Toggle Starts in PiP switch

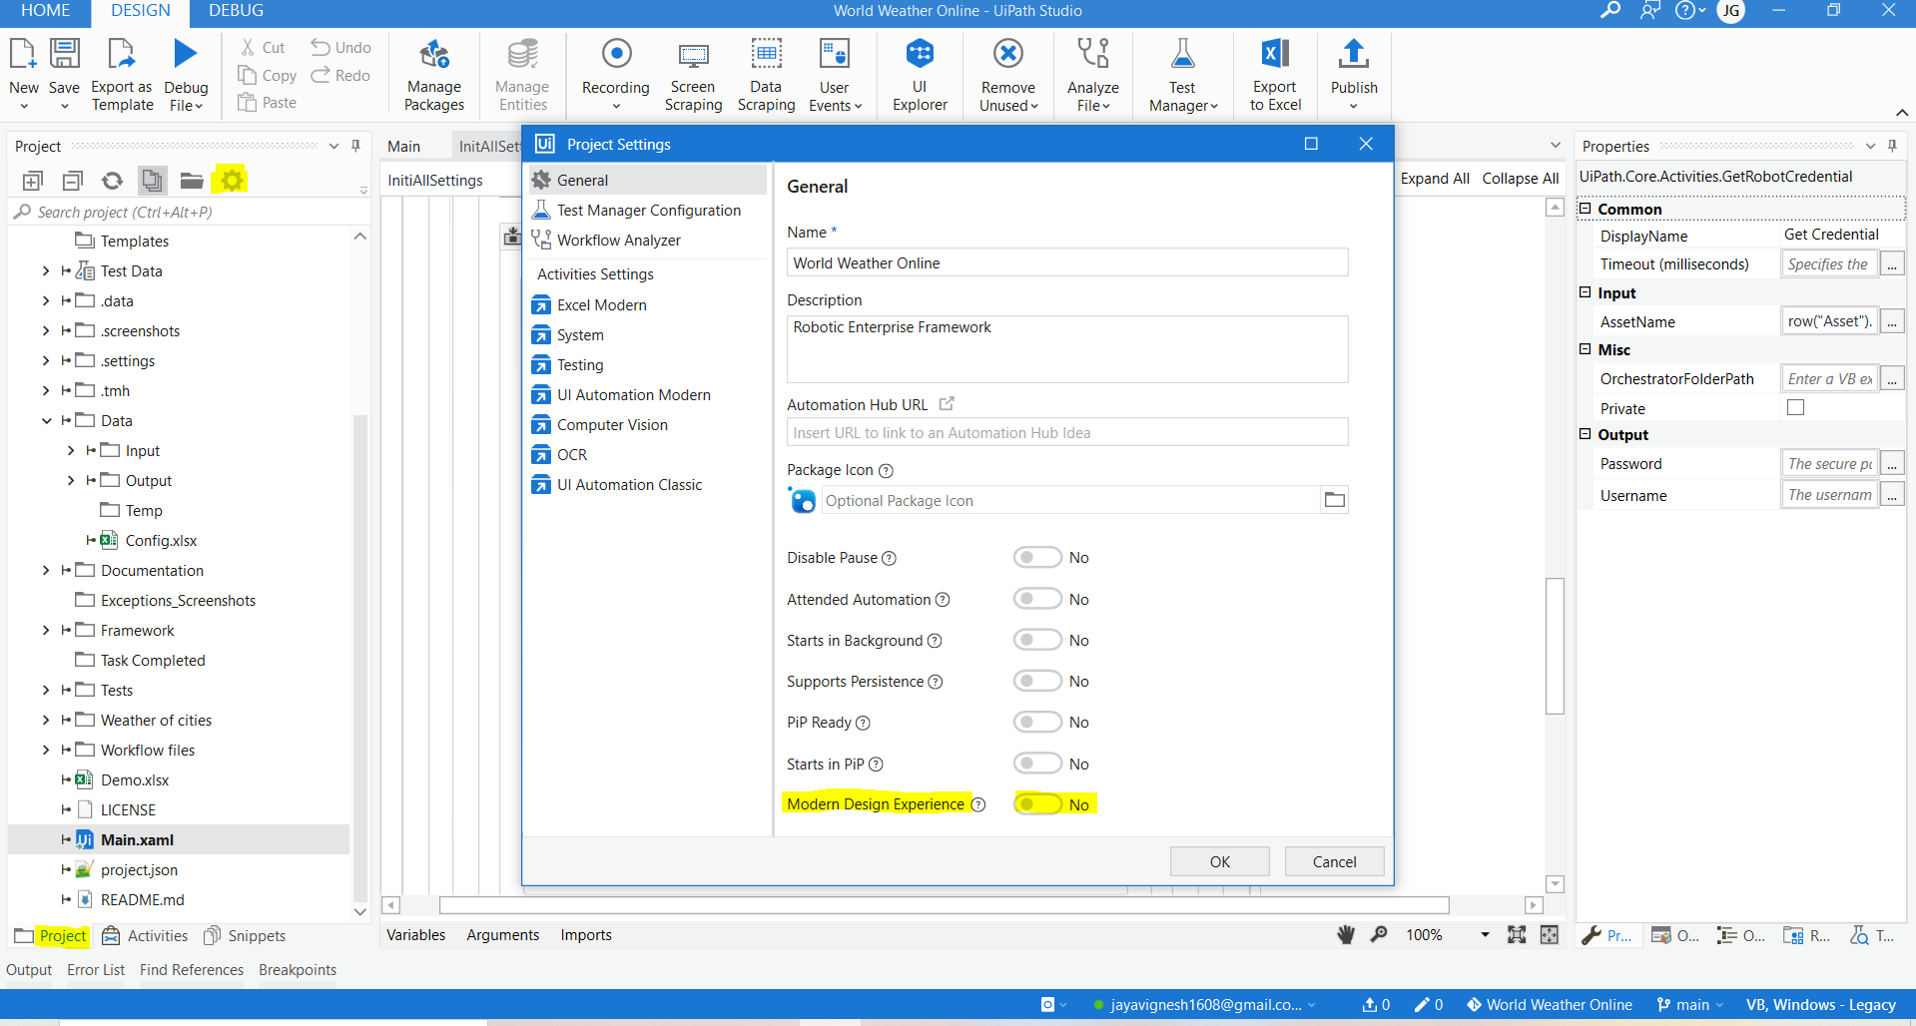click(1037, 764)
